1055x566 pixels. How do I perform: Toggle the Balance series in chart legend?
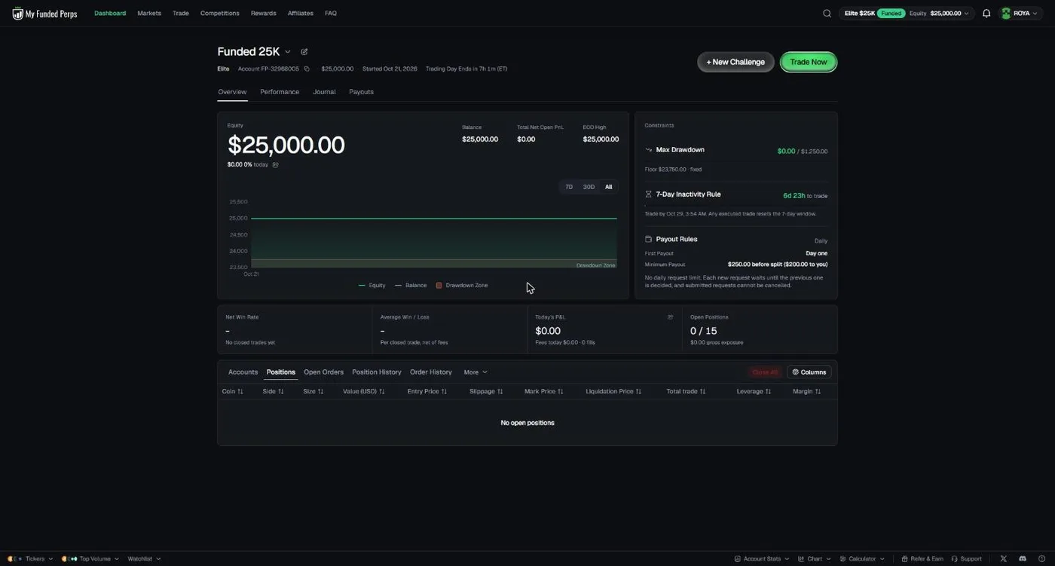[x=411, y=286]
